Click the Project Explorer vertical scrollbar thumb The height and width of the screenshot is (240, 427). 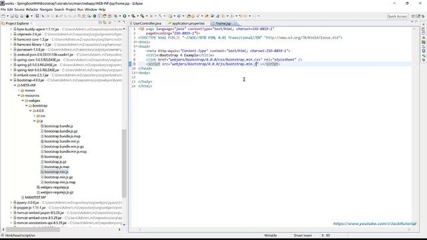point(124,163)
